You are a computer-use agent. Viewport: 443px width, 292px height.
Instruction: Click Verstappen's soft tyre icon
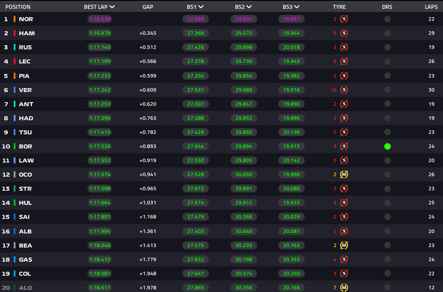pos(344,90)
